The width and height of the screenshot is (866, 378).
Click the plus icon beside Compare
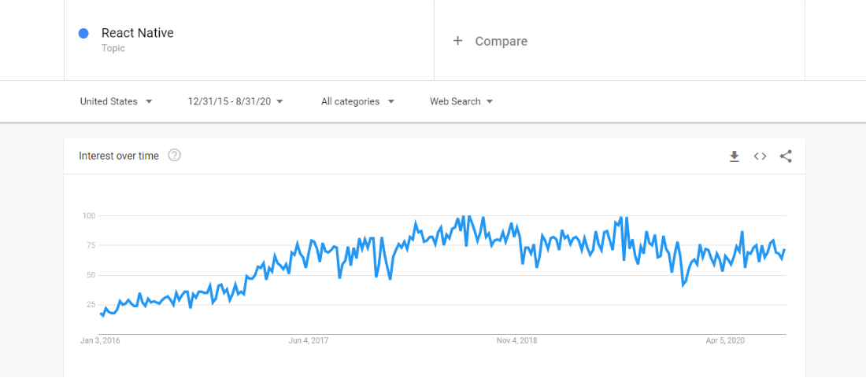tap(457, 41)
